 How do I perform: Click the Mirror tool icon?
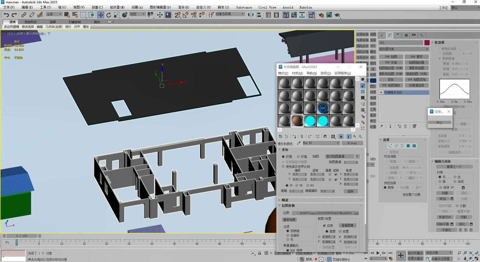pos(250,15)
